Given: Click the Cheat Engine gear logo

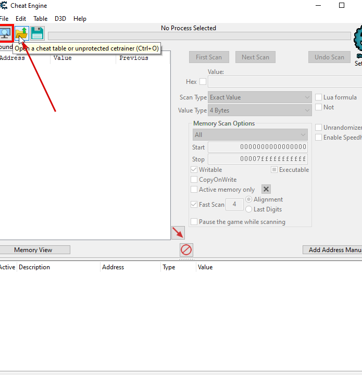Looking at the screenshot, I should point(358,38).
